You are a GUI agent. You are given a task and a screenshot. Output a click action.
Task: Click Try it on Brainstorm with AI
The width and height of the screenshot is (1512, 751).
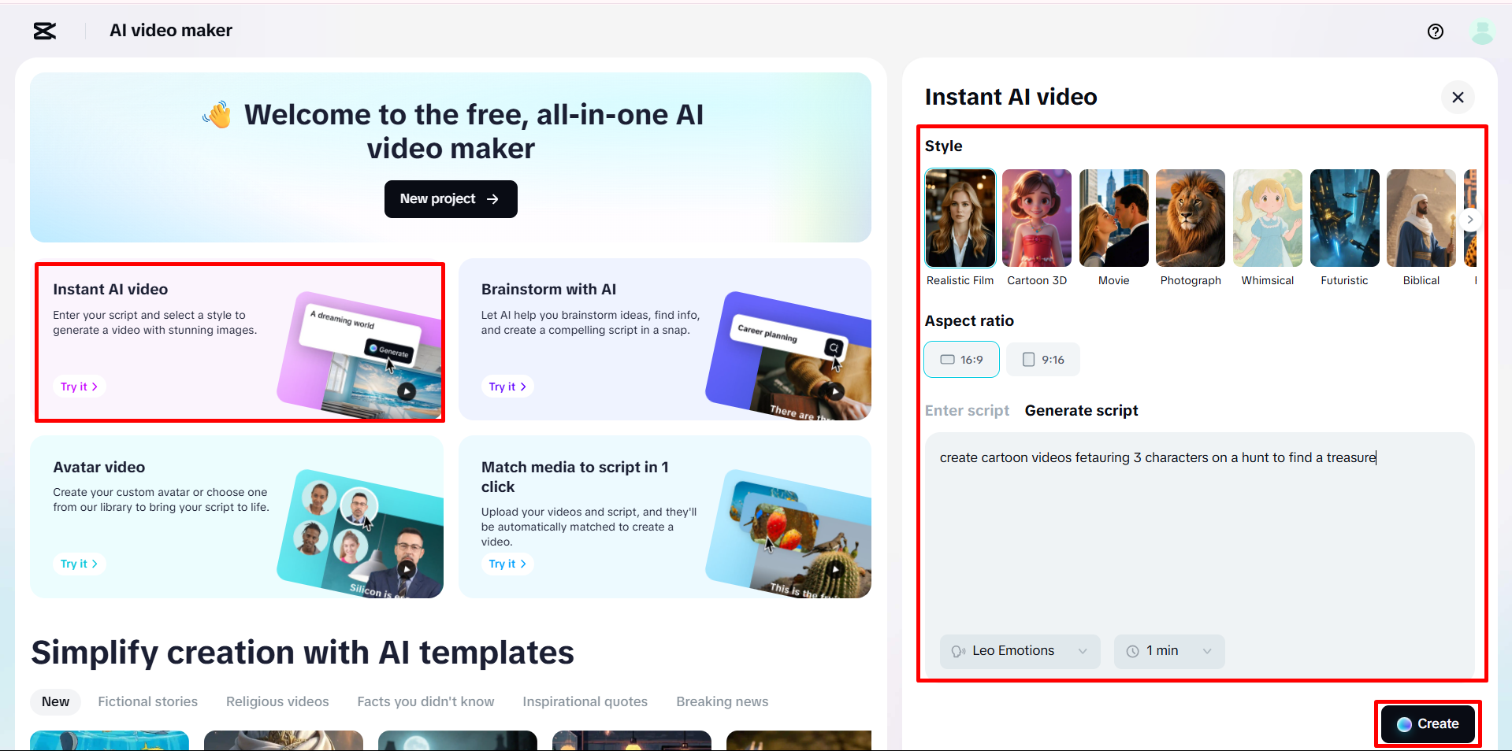tap(507, 387)
